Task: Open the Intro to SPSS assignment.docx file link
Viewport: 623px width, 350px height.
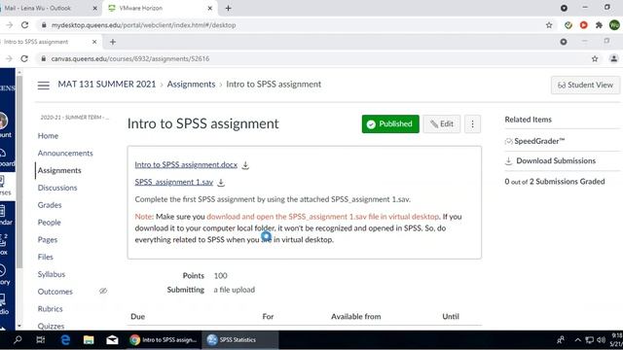Action: [x=186, y=164]
